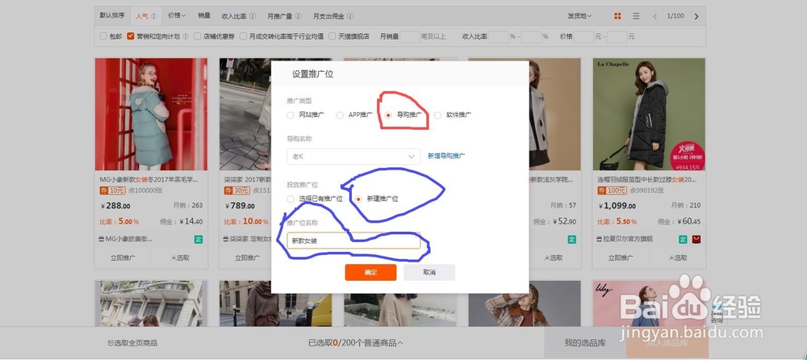Sort by 销量

tap(204, 15)
